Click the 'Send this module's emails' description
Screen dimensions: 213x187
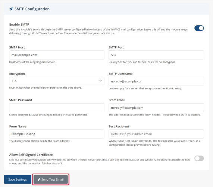pos(98,31)
